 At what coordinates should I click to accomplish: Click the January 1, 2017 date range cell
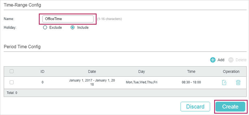point(92,82)
